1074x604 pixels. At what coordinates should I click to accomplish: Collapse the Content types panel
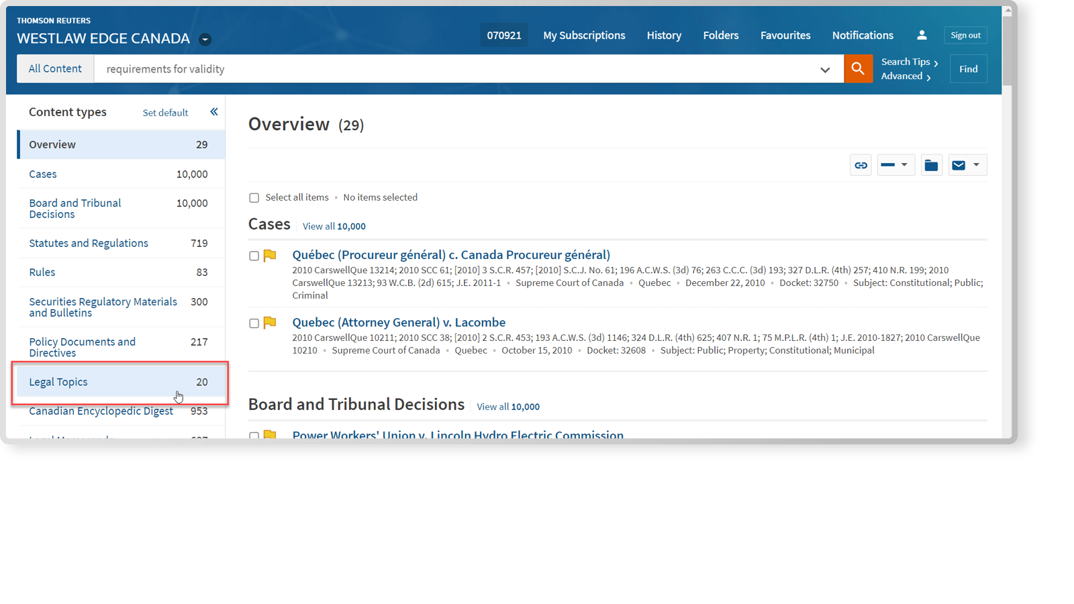[x=213, y=112]
